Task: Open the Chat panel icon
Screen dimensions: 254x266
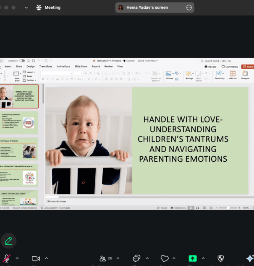Action: pyautogui.click(x=136, y=258)
